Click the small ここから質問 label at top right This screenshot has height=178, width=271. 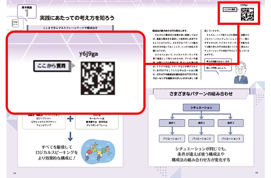pyautogui.click(x=230, y=10)
